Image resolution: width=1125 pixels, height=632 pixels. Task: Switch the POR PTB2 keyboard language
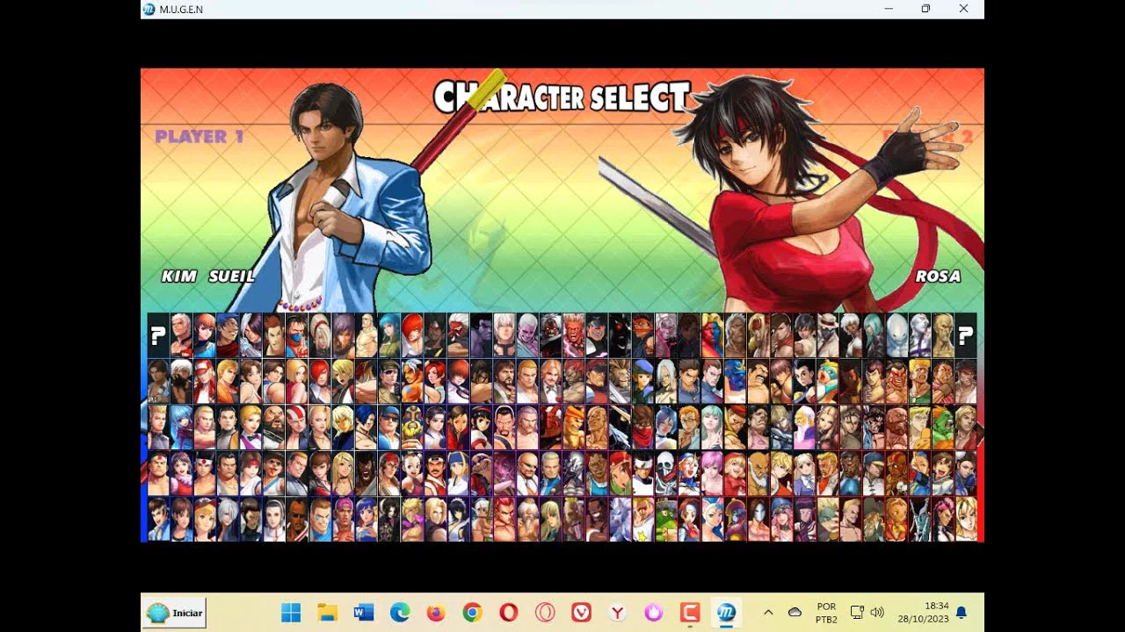(x=826, y=613)
